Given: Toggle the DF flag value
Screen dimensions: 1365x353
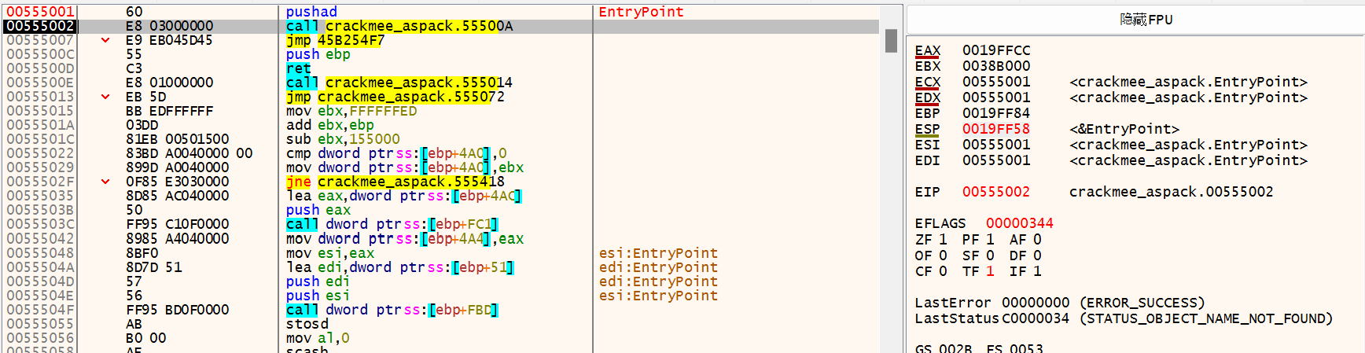Looking at the screenshot, I should 1037,256.
